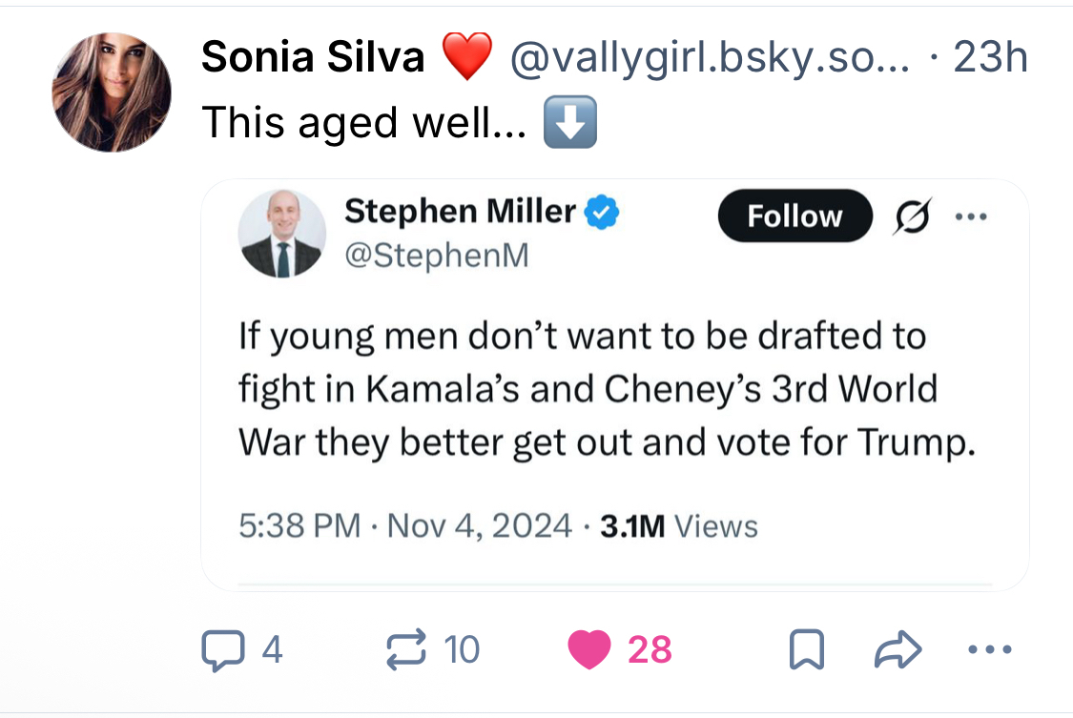Image resolution: width=1073 pixels, height=718 pixels.
Task: Click the Follow button in embedded tweet
Action: click(794, 216)
